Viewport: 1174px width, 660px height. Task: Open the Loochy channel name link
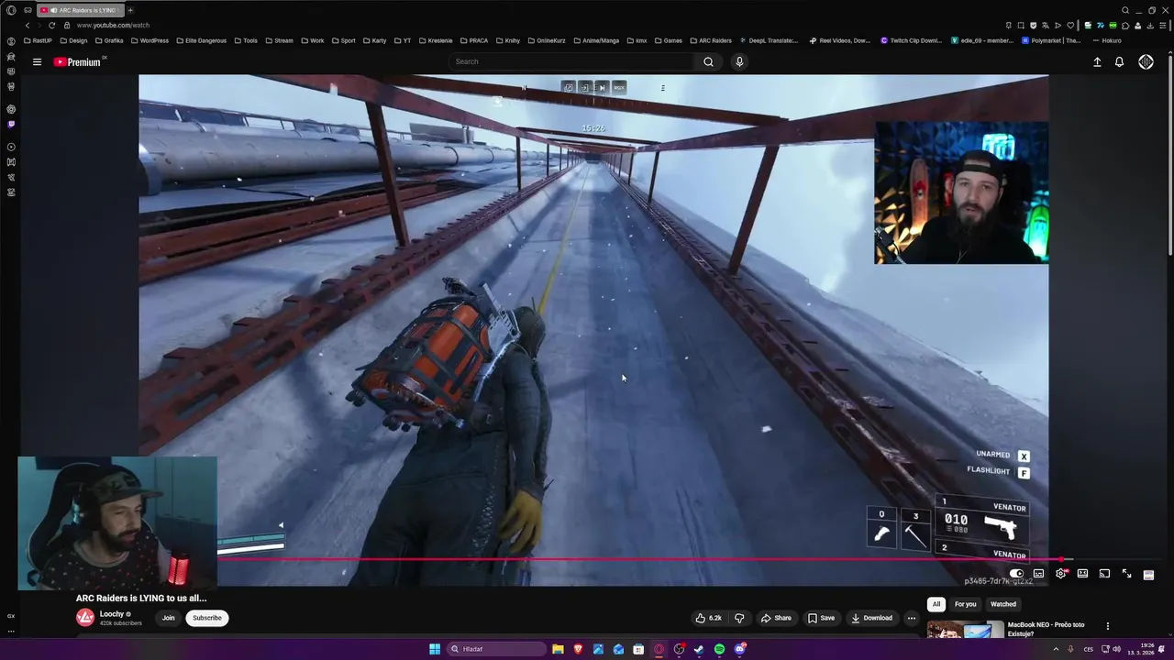pyautogui.click(x=112, y=614)
